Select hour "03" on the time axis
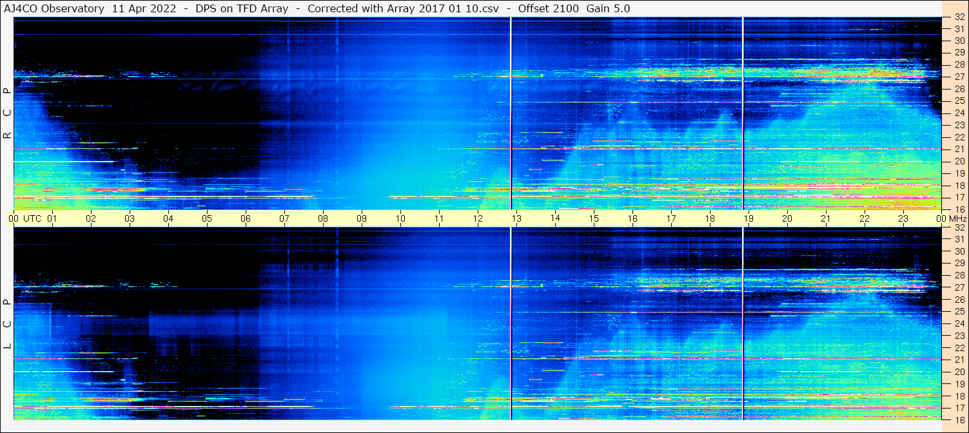The width and height of the screenshot is (969, 433). click(130, 218)
